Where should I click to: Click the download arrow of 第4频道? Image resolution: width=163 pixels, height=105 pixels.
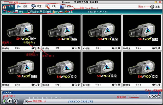coord(159,48)
